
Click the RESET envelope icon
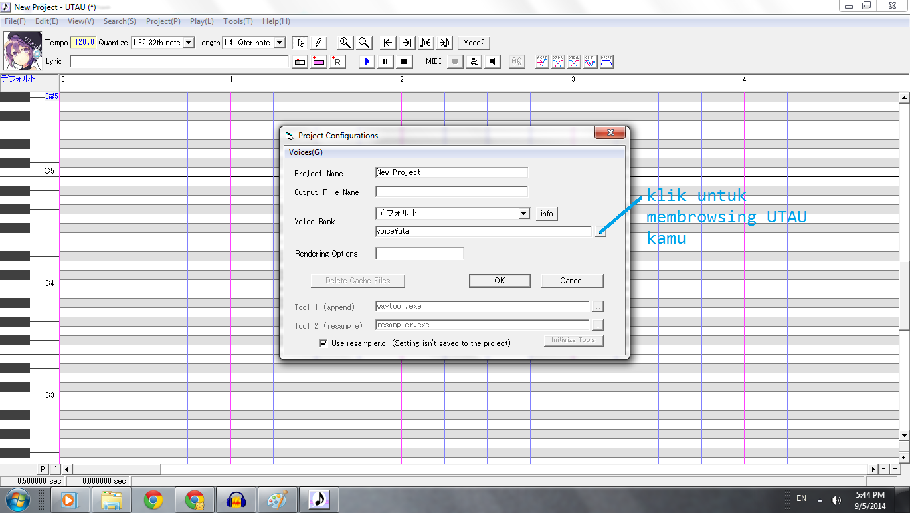606,61
